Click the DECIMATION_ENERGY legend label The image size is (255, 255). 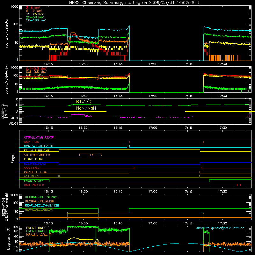click(x=41, y=197)
